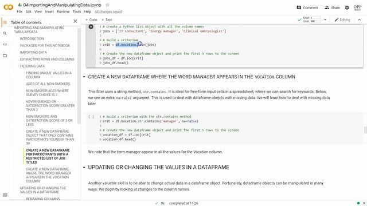Open the Comment button
This screenshot has height=206, width=367.
(307, 7)
